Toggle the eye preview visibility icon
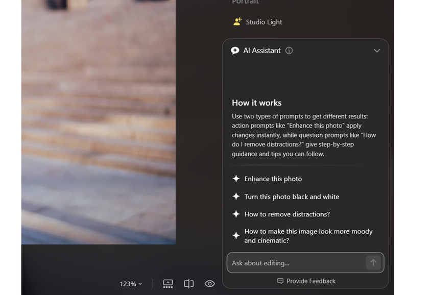The width and height of the screenshot is (429, 295). point(209,284)
